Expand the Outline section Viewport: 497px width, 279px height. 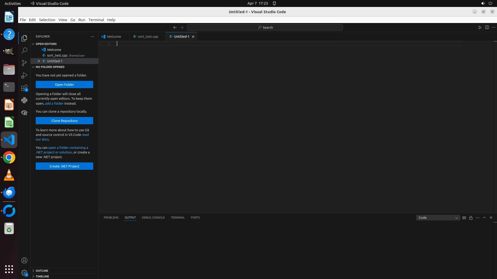point(42,271)
